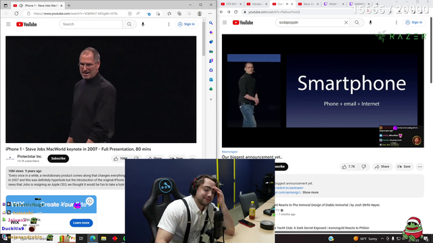
Task: Click the Chrome address bar URL
Action: 274,12
